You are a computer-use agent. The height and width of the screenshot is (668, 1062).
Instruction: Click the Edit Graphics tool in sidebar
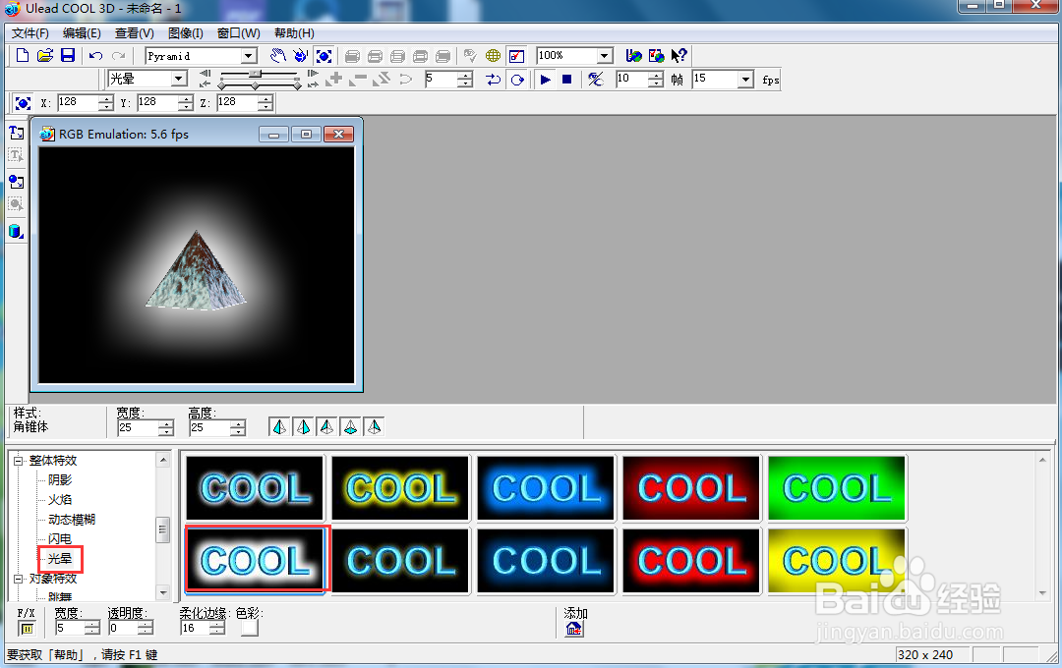pyautogui.click(x=17, y=203)
